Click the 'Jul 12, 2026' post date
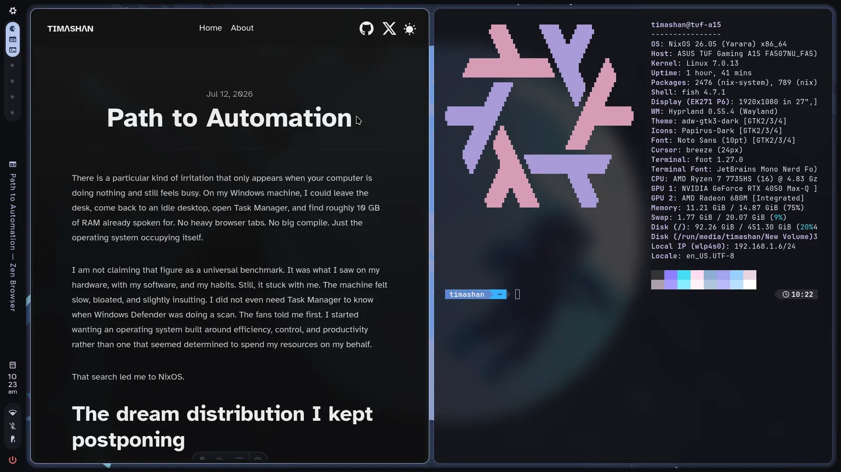This screenshot has height=472, width=841. pos(229,94)
